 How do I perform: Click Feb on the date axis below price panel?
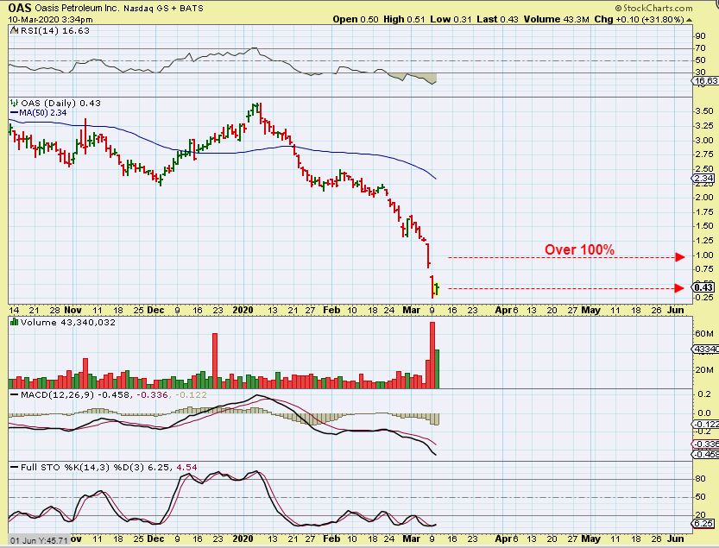(331, 310)
